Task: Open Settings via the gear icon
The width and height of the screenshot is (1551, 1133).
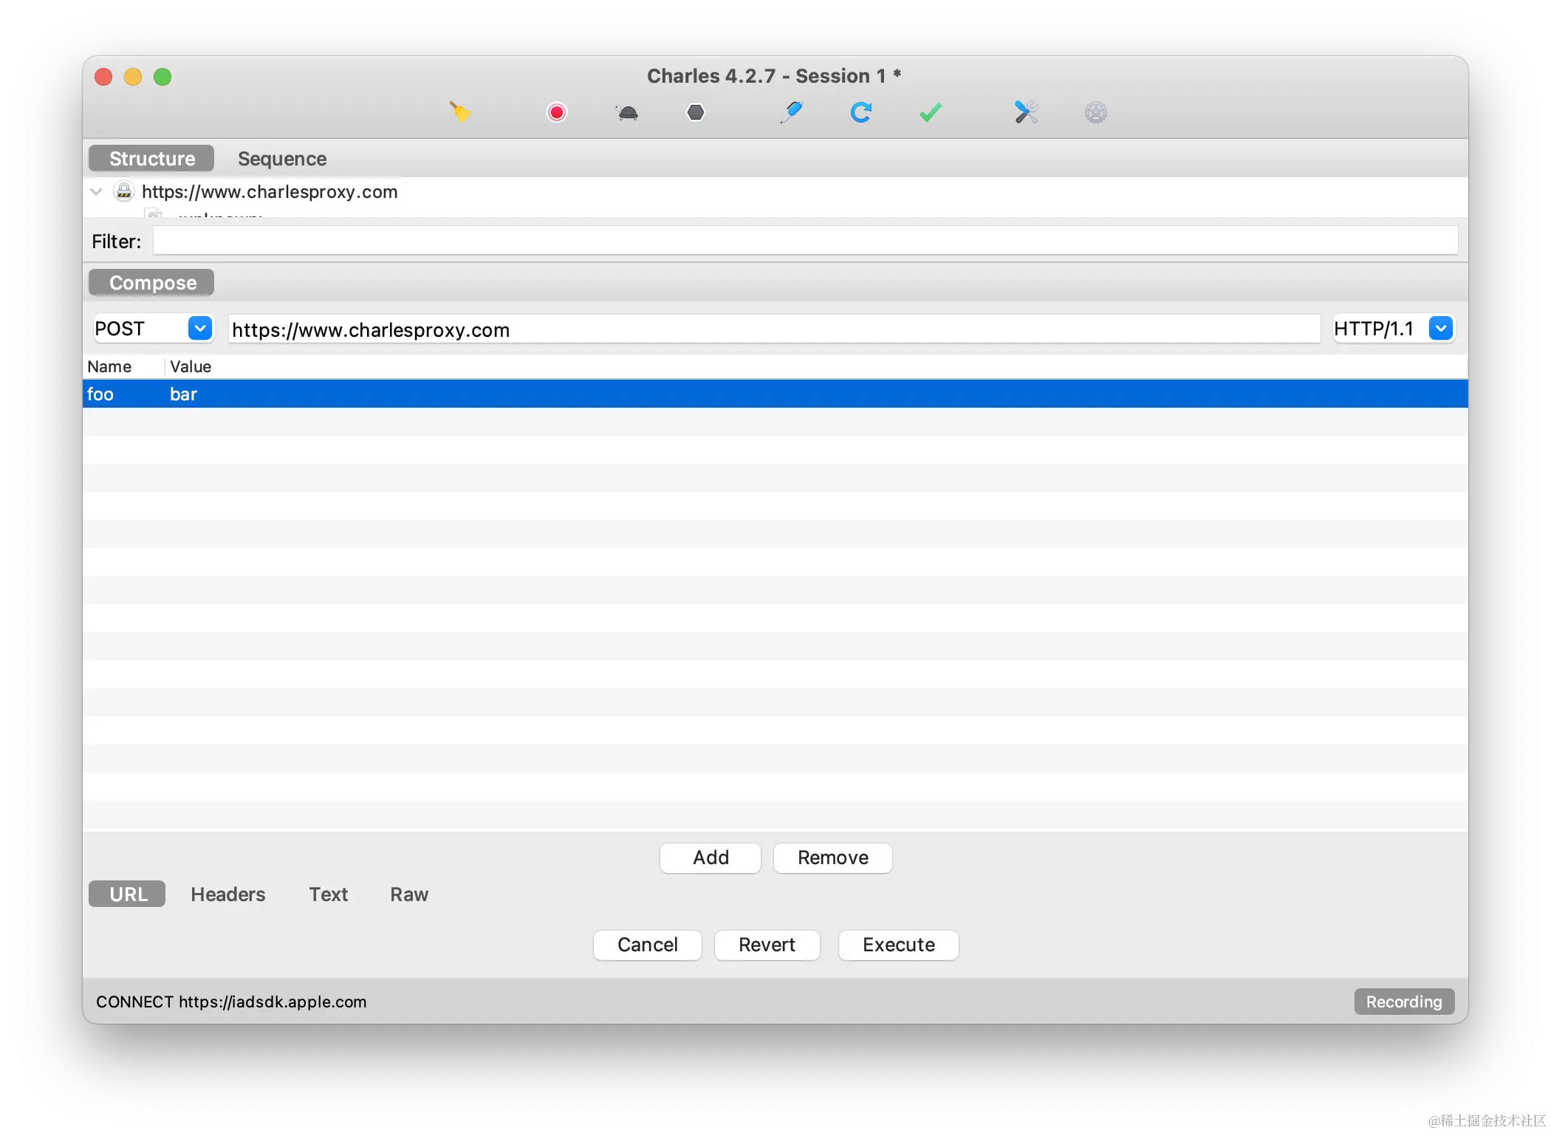Action: point(1095,112)
